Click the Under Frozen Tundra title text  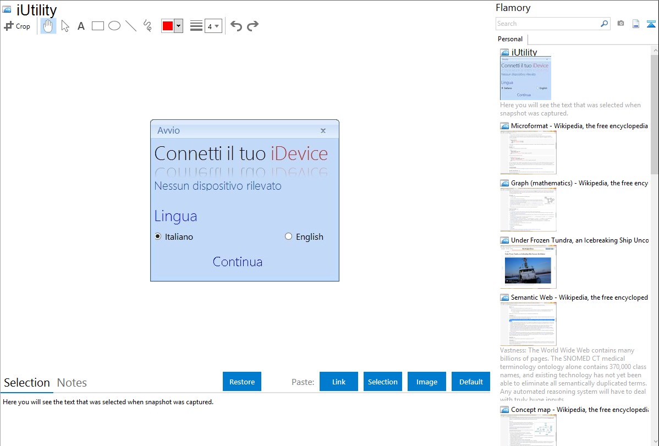pyautogui.click(x=580, y=240)
